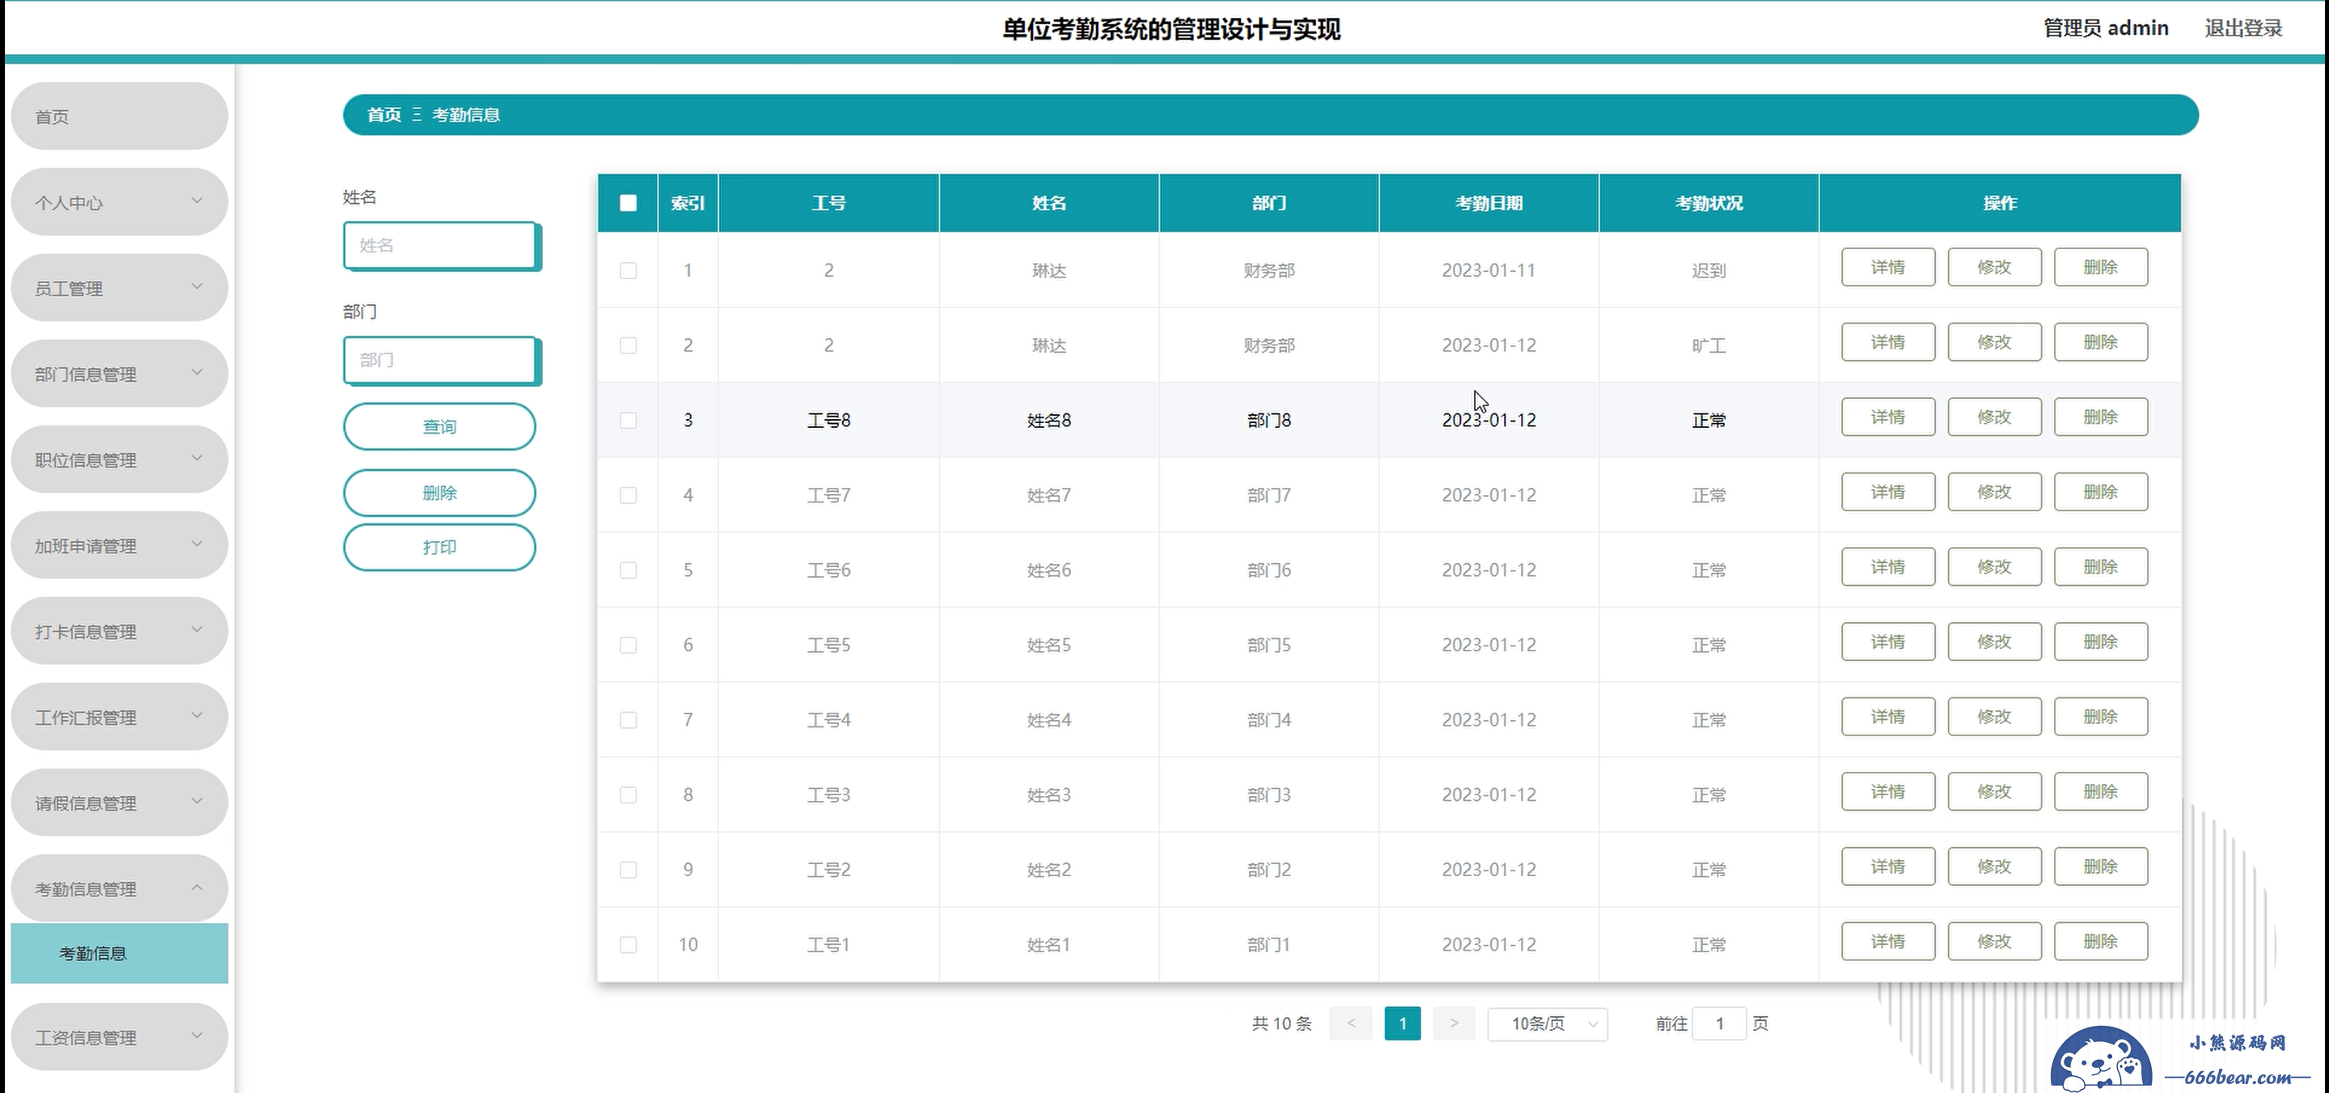Expand the 加班申请管理 sidebar menu
The width and height of the screenshot is (2329, 1093).
click(120, 546)
